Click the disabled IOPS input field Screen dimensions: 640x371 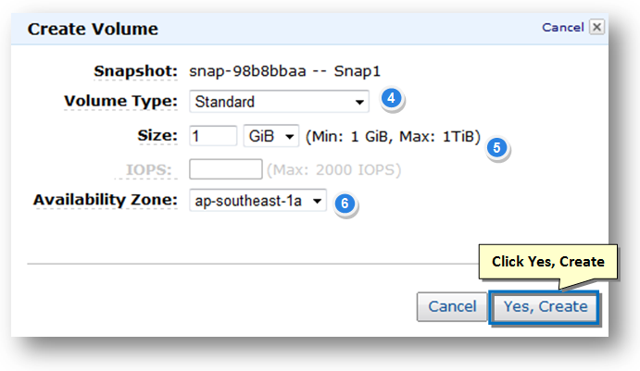[226, 169]
